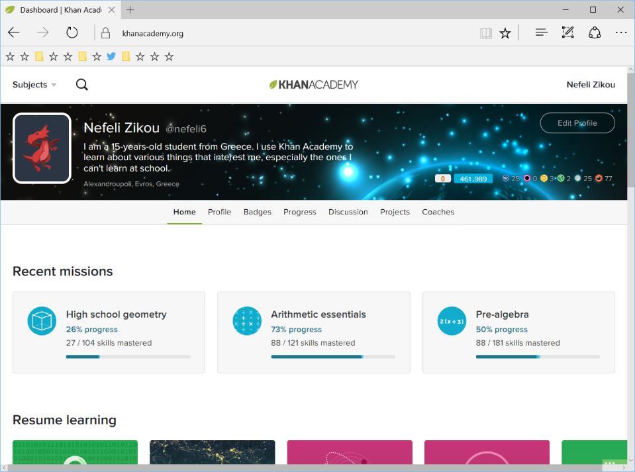Open the Twitter bookmark in favorites bar
Viewport: 635px width, 472px height.
[111, 56]
